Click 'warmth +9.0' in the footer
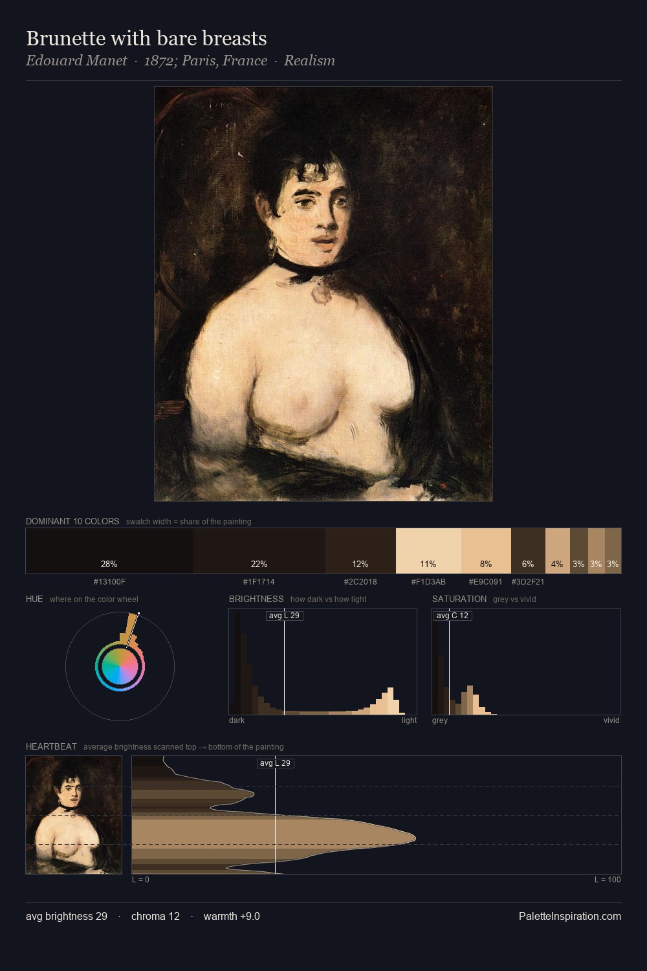 [x=232, y=916]
